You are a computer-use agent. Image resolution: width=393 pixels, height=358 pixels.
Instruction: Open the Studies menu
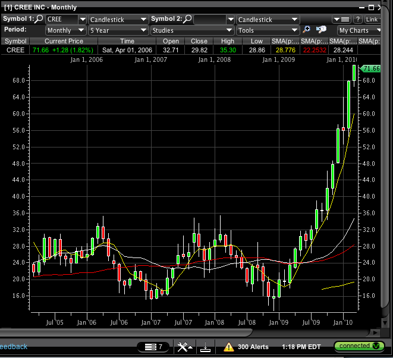pos(191,30)
